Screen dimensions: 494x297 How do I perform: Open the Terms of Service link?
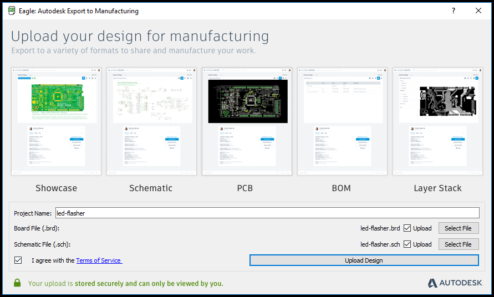(99, 260)
